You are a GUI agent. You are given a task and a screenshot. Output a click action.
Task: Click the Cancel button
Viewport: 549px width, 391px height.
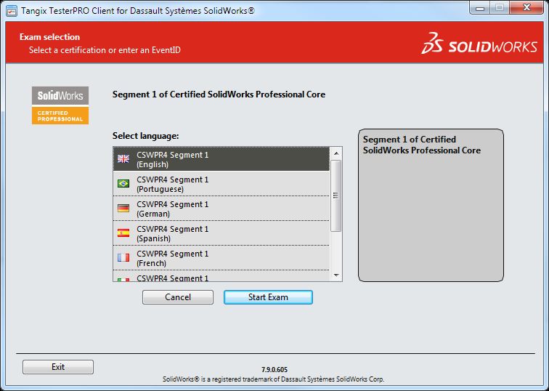pos(177,297)
